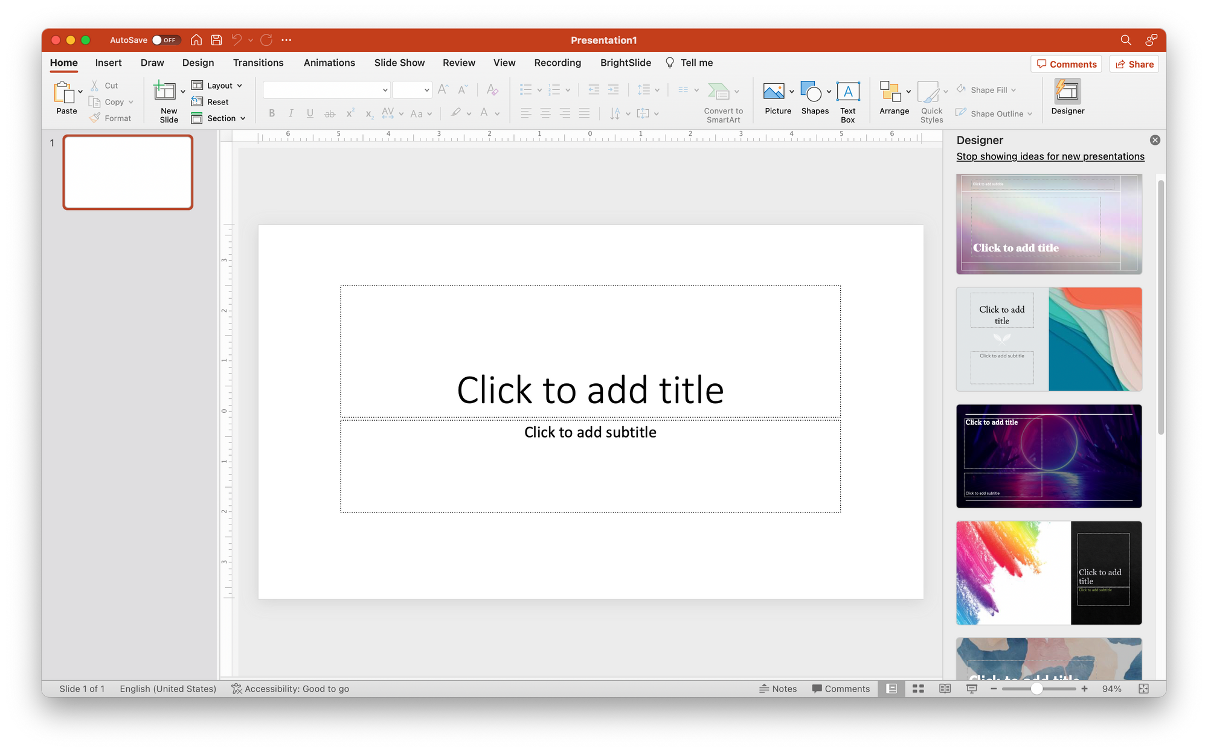Click Accessibility Good to go indicator
Viewport: 1208px width, 752px height.
click(291, 688)
